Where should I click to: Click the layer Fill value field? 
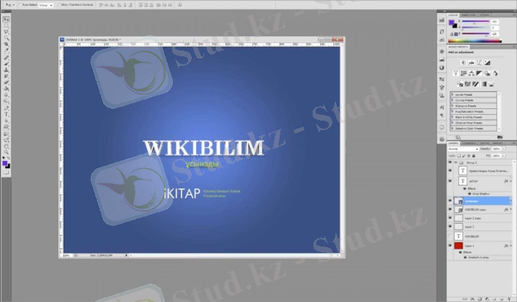496,156
